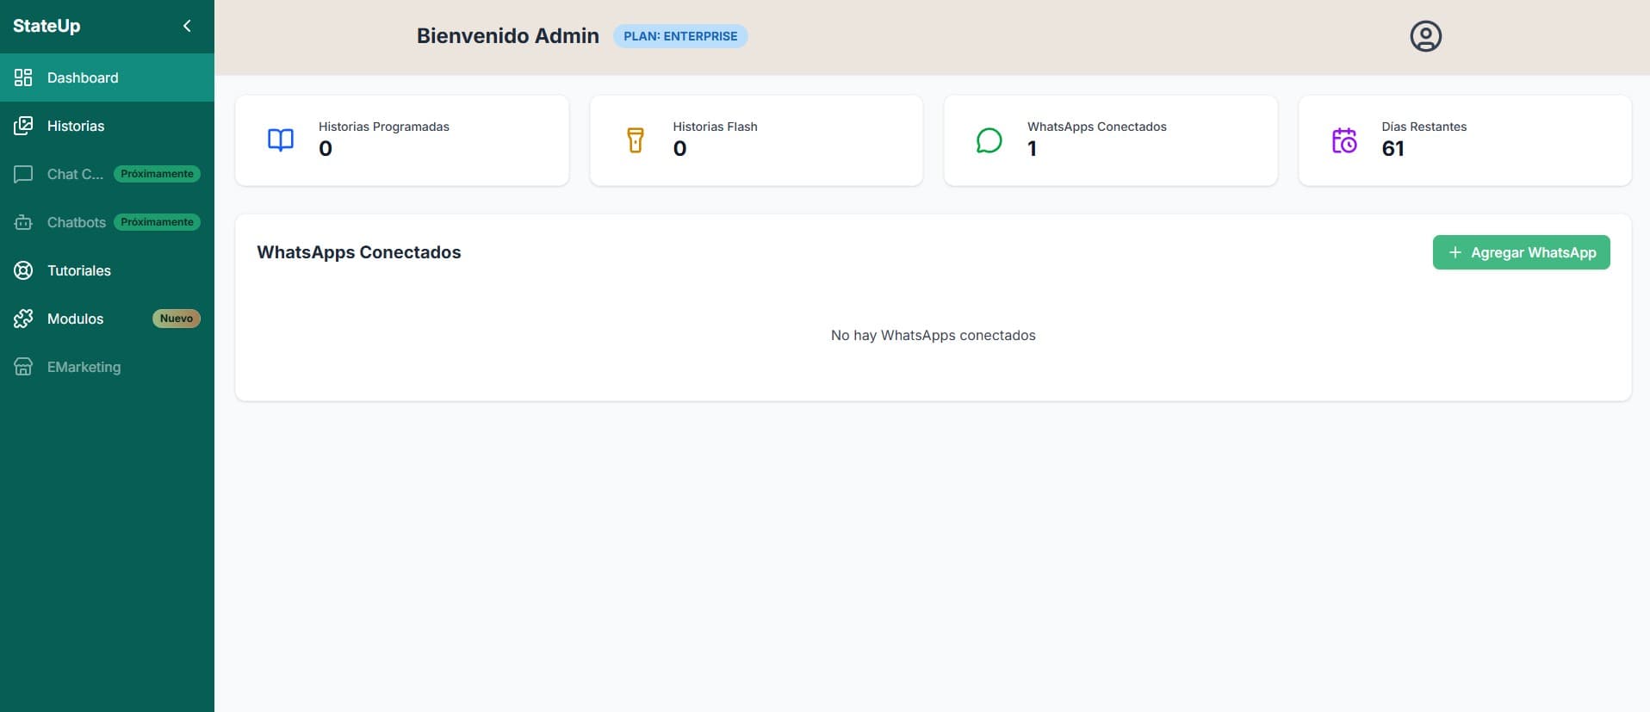
Task: Select the EMarketing menu entry
Action: 107,367
